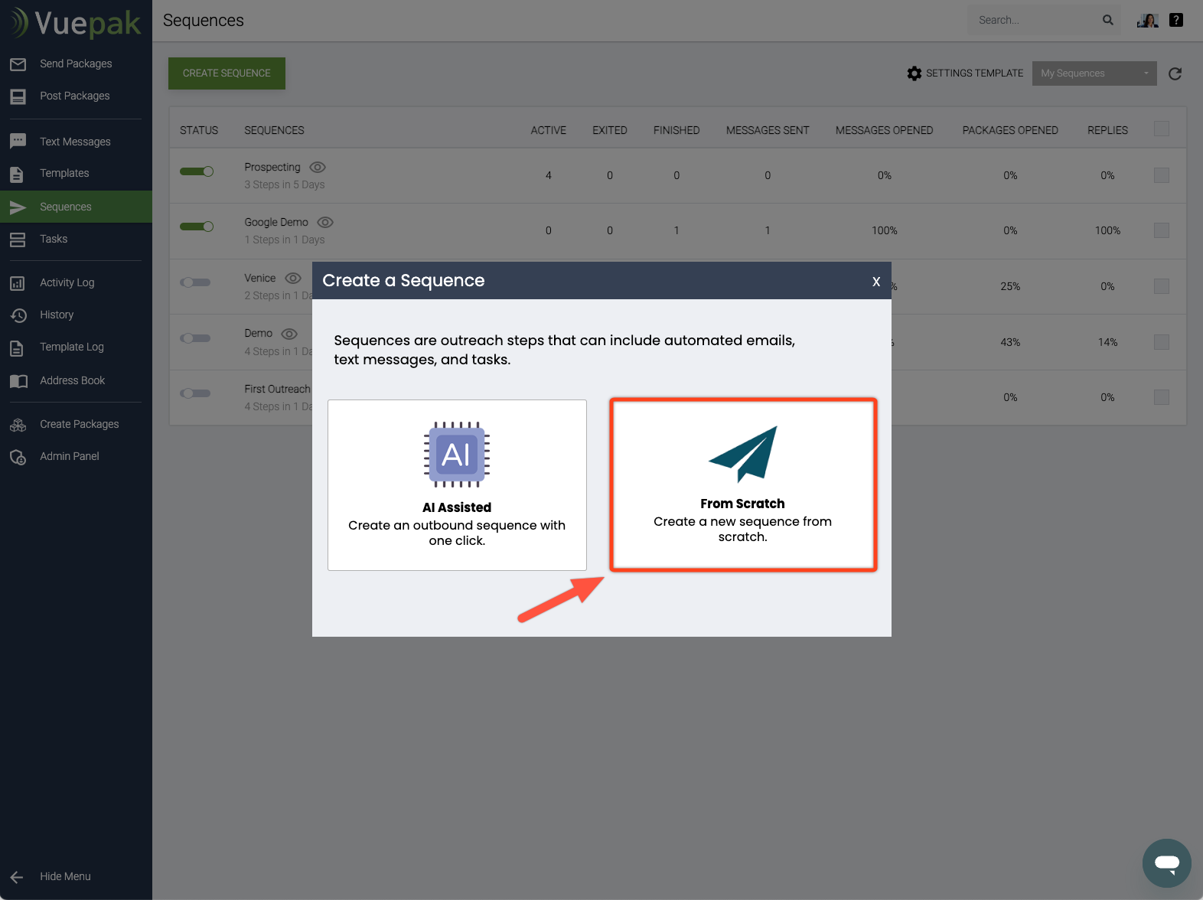Go to Activity Log in sidebar
This screenshot has width=1203, height=900.
point(67,282)
